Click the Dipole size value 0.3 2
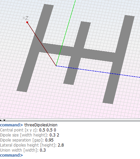The height and width of the screenshot is (159, 140). [x=54, y=135]
